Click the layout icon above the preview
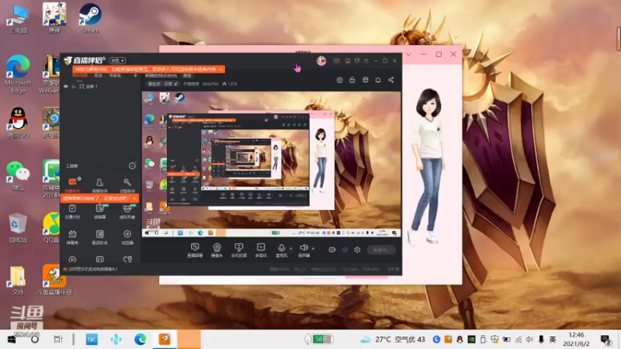Screen dimensions: 621x349 [339, 80]
